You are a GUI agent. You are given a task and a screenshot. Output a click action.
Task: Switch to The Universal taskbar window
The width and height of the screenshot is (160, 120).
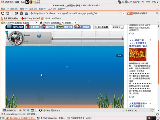tap(51, 118)
